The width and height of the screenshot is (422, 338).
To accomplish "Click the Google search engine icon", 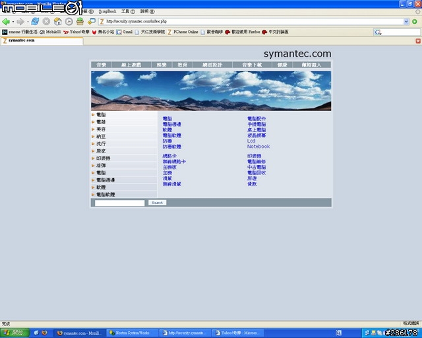I will click(378, 32).
